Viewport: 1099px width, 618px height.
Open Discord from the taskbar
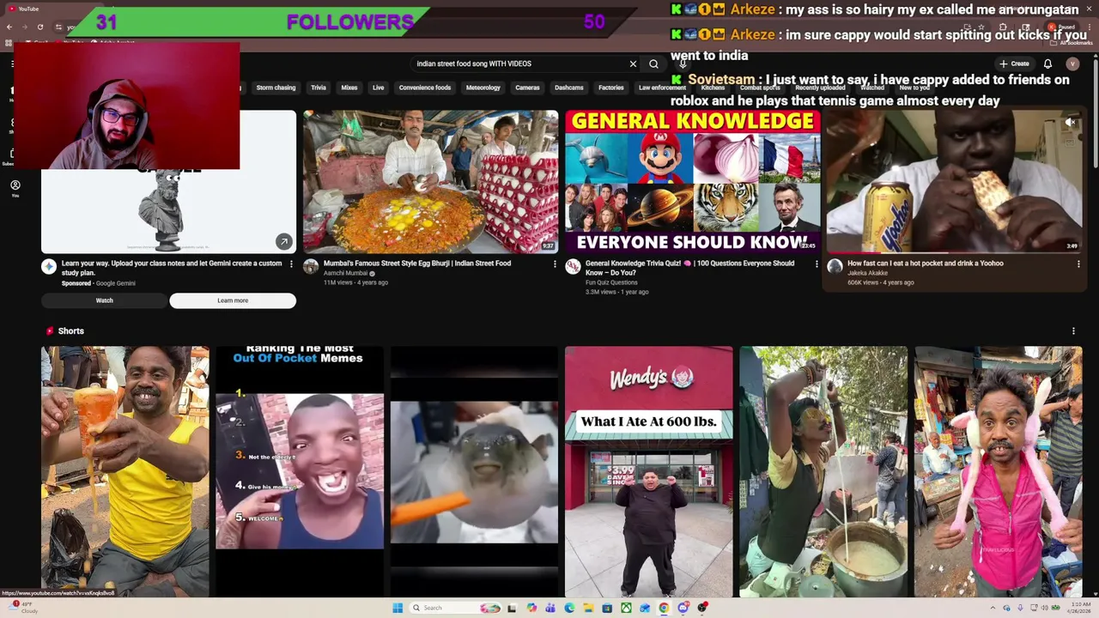click(x=683, y=608)
